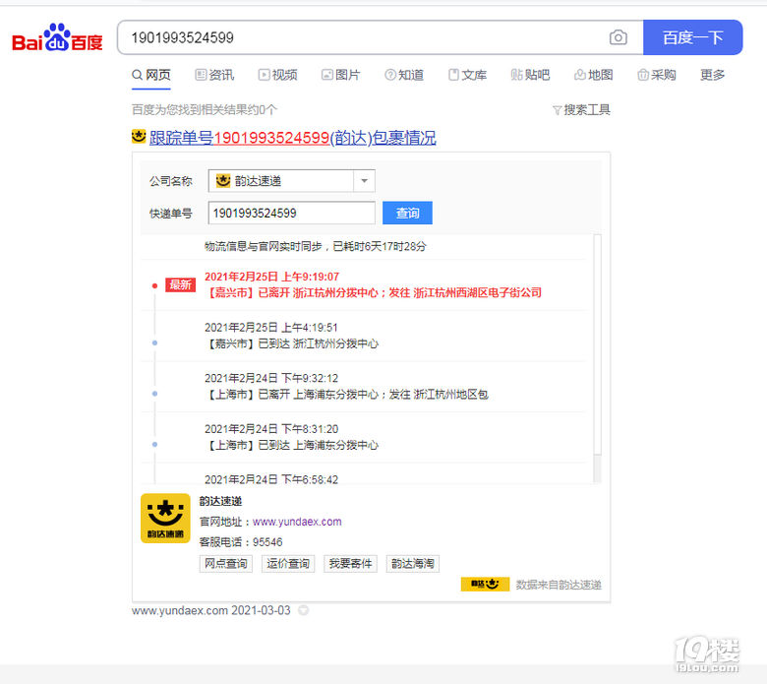Select the 已到达 浙江杭州分拨中心 entry
The height and width of the screenshot is (684, 767).
363,336
